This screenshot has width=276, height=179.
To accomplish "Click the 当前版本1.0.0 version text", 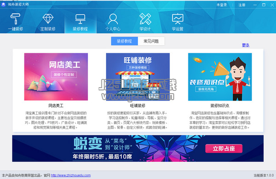I will click(264, 175).
